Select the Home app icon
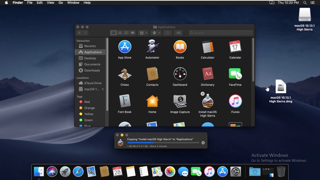The height and width of the screenshot is (180, 320). 152,101
